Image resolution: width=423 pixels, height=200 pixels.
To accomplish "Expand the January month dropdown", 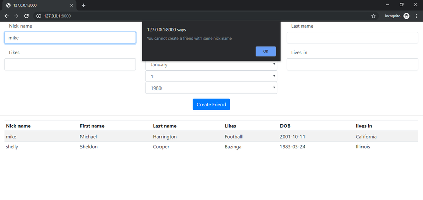I will [x=211, y=64].
